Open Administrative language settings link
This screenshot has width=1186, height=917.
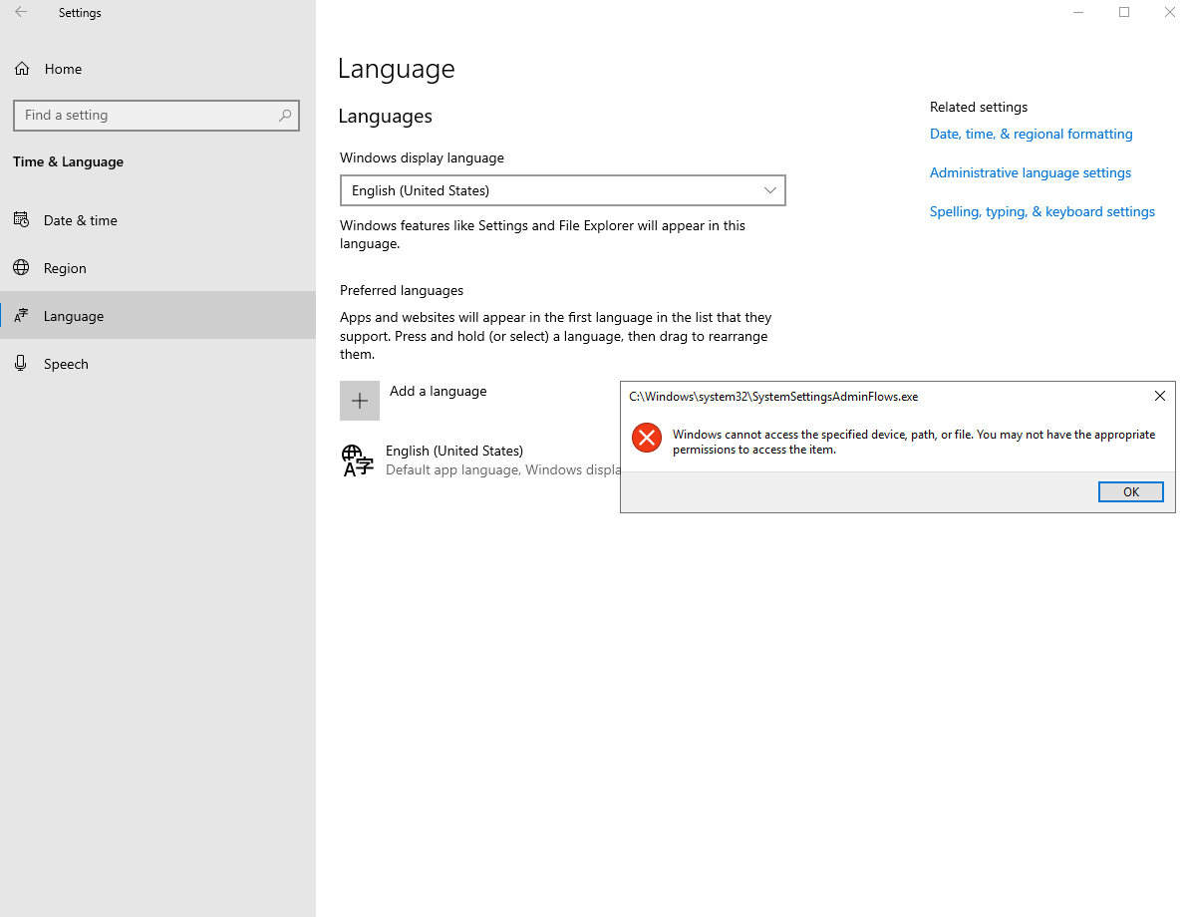pos(1031,172)
